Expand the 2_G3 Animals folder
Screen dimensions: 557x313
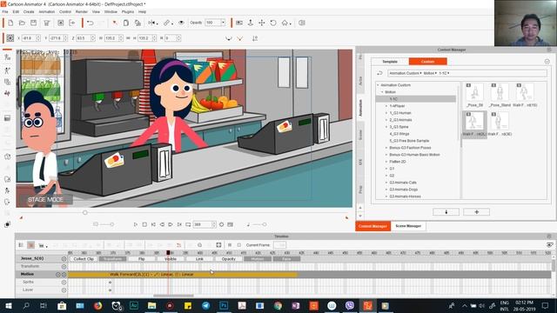click(386, 120)
